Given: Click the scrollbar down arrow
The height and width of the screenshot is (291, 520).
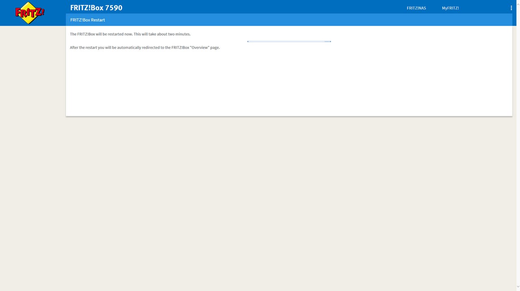Looking at the screenshot, I should point(518,287).
